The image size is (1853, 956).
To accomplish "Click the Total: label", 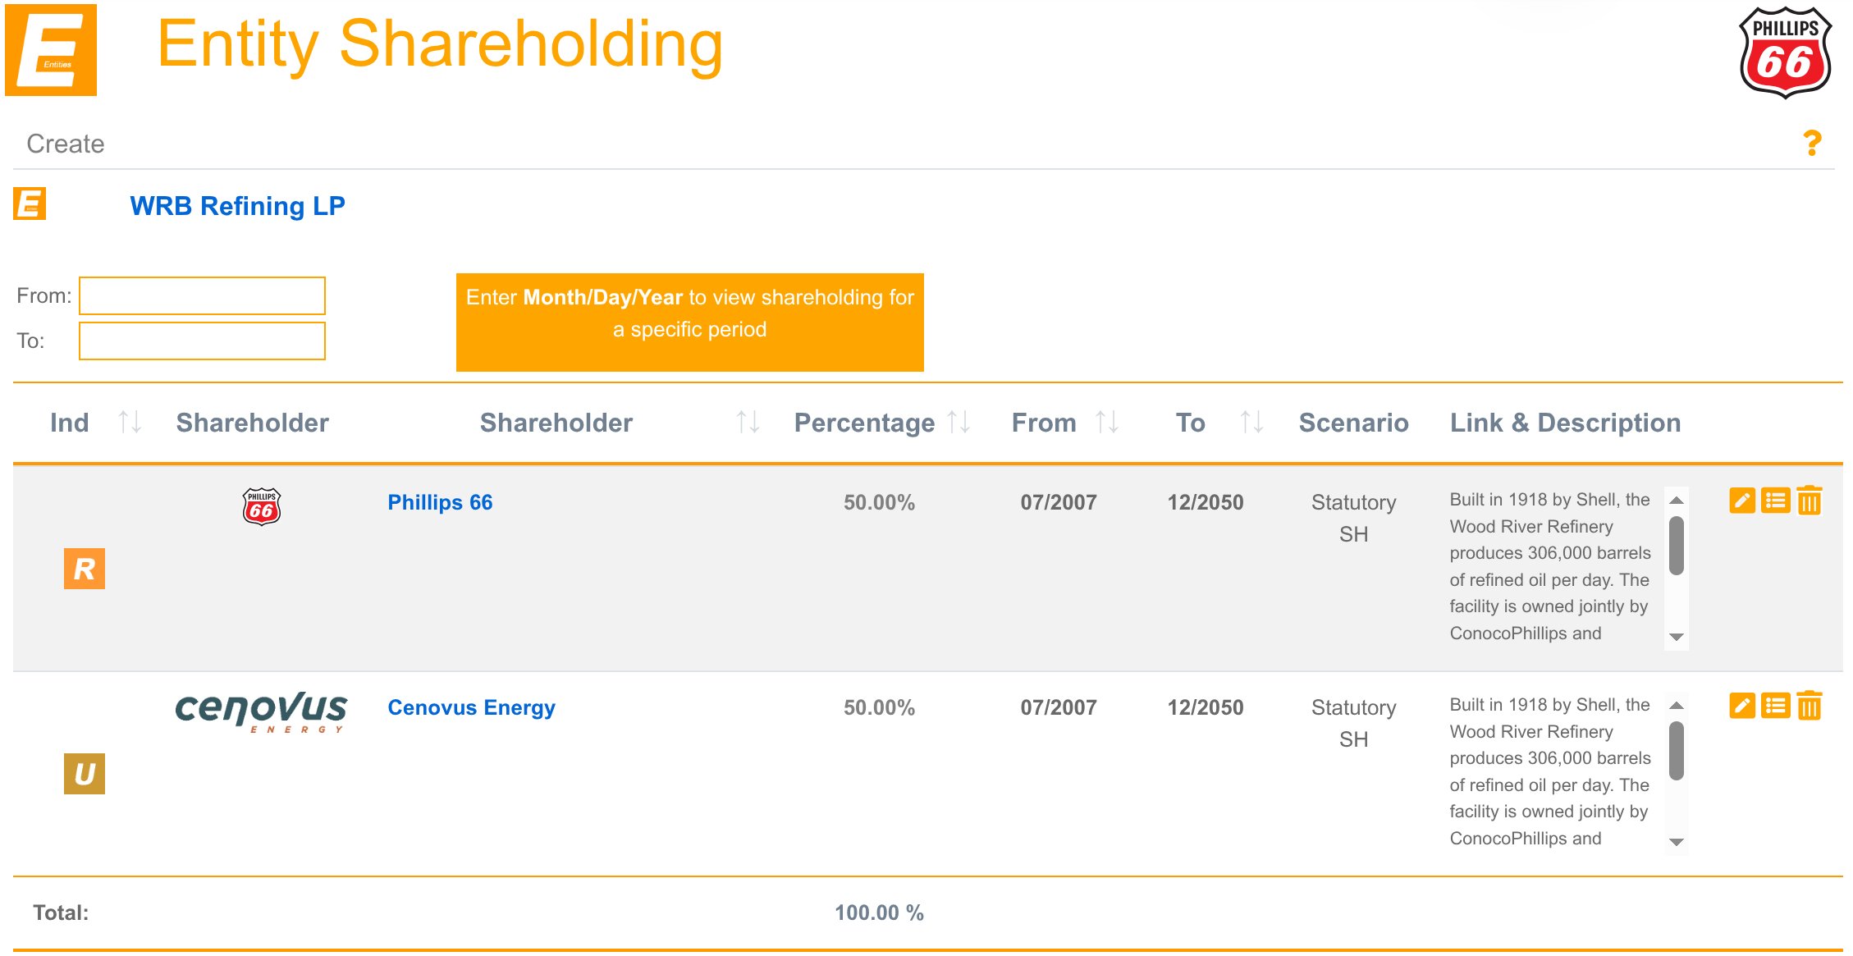I will (61, 913).
